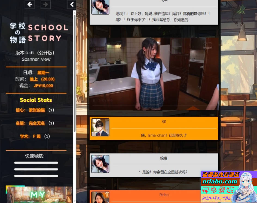Click the forward navigation arrow

[45, 5]
